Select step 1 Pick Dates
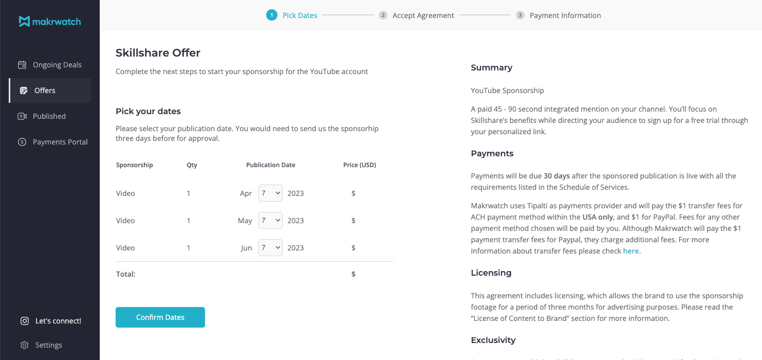The height and width of the screenshot is (360, 762). [x=300, y=15]
